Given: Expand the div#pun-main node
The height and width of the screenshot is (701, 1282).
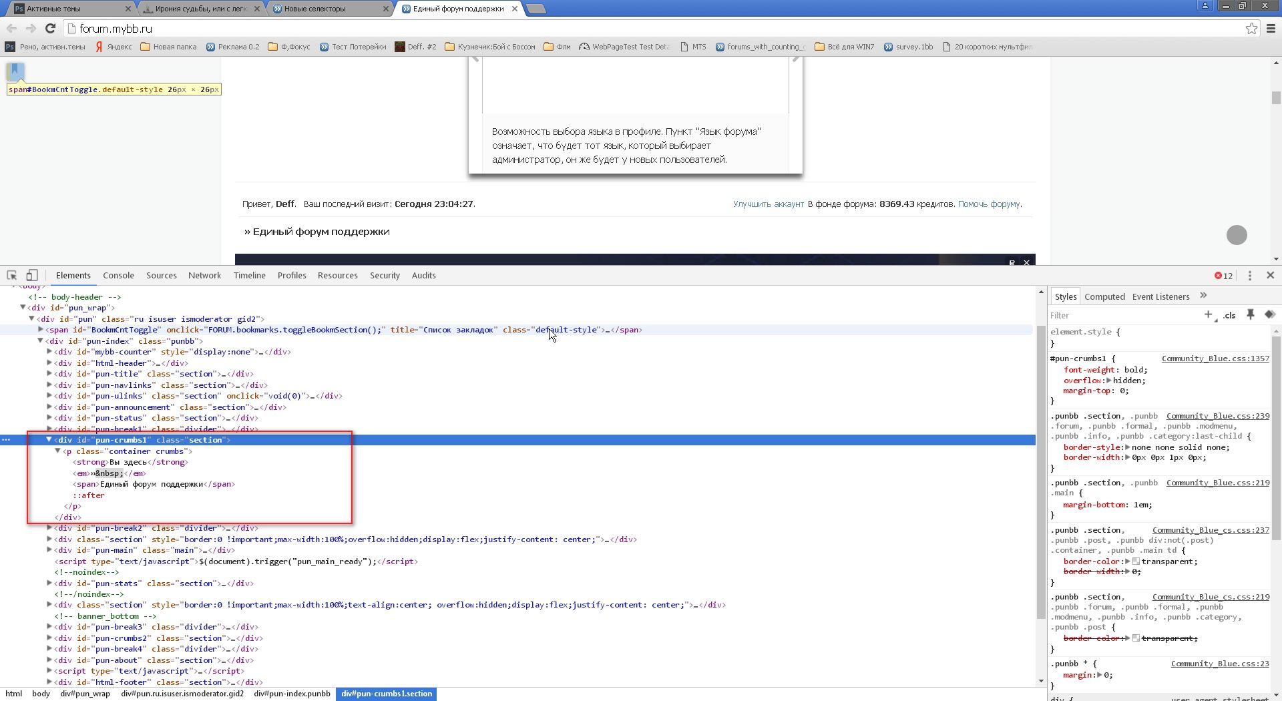Looking at the screenshot, I should click(x=49, y=549).
